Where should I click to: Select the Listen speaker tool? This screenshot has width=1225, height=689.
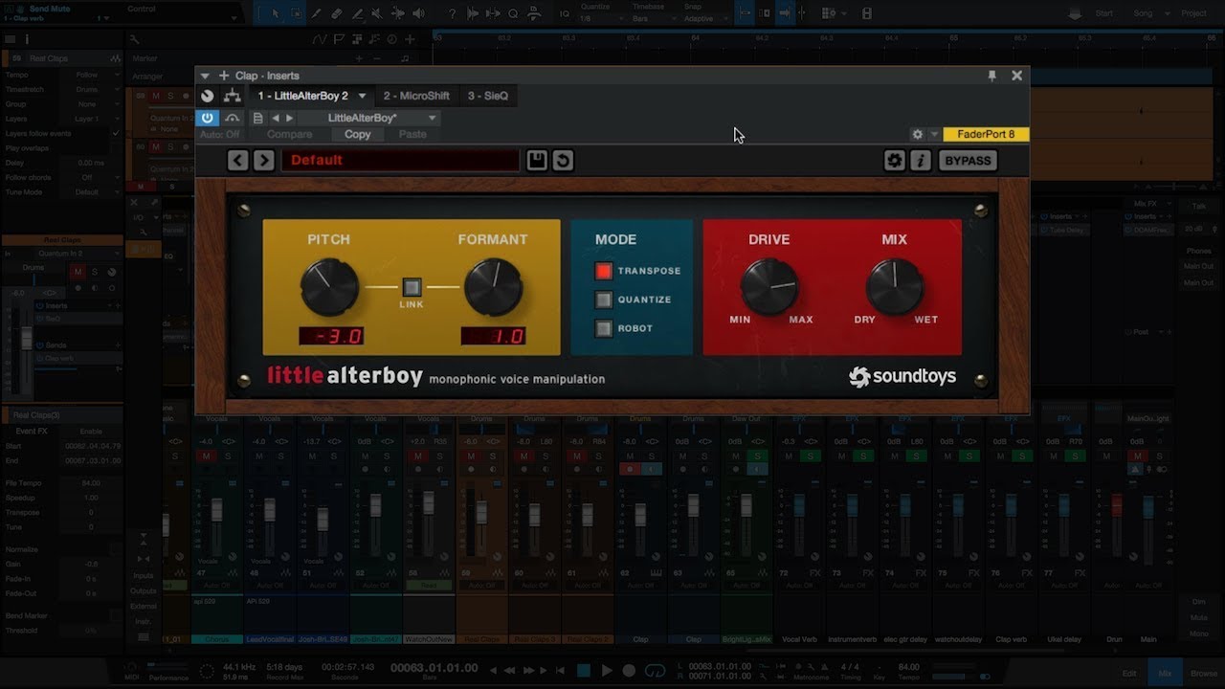tap(418, 13)
